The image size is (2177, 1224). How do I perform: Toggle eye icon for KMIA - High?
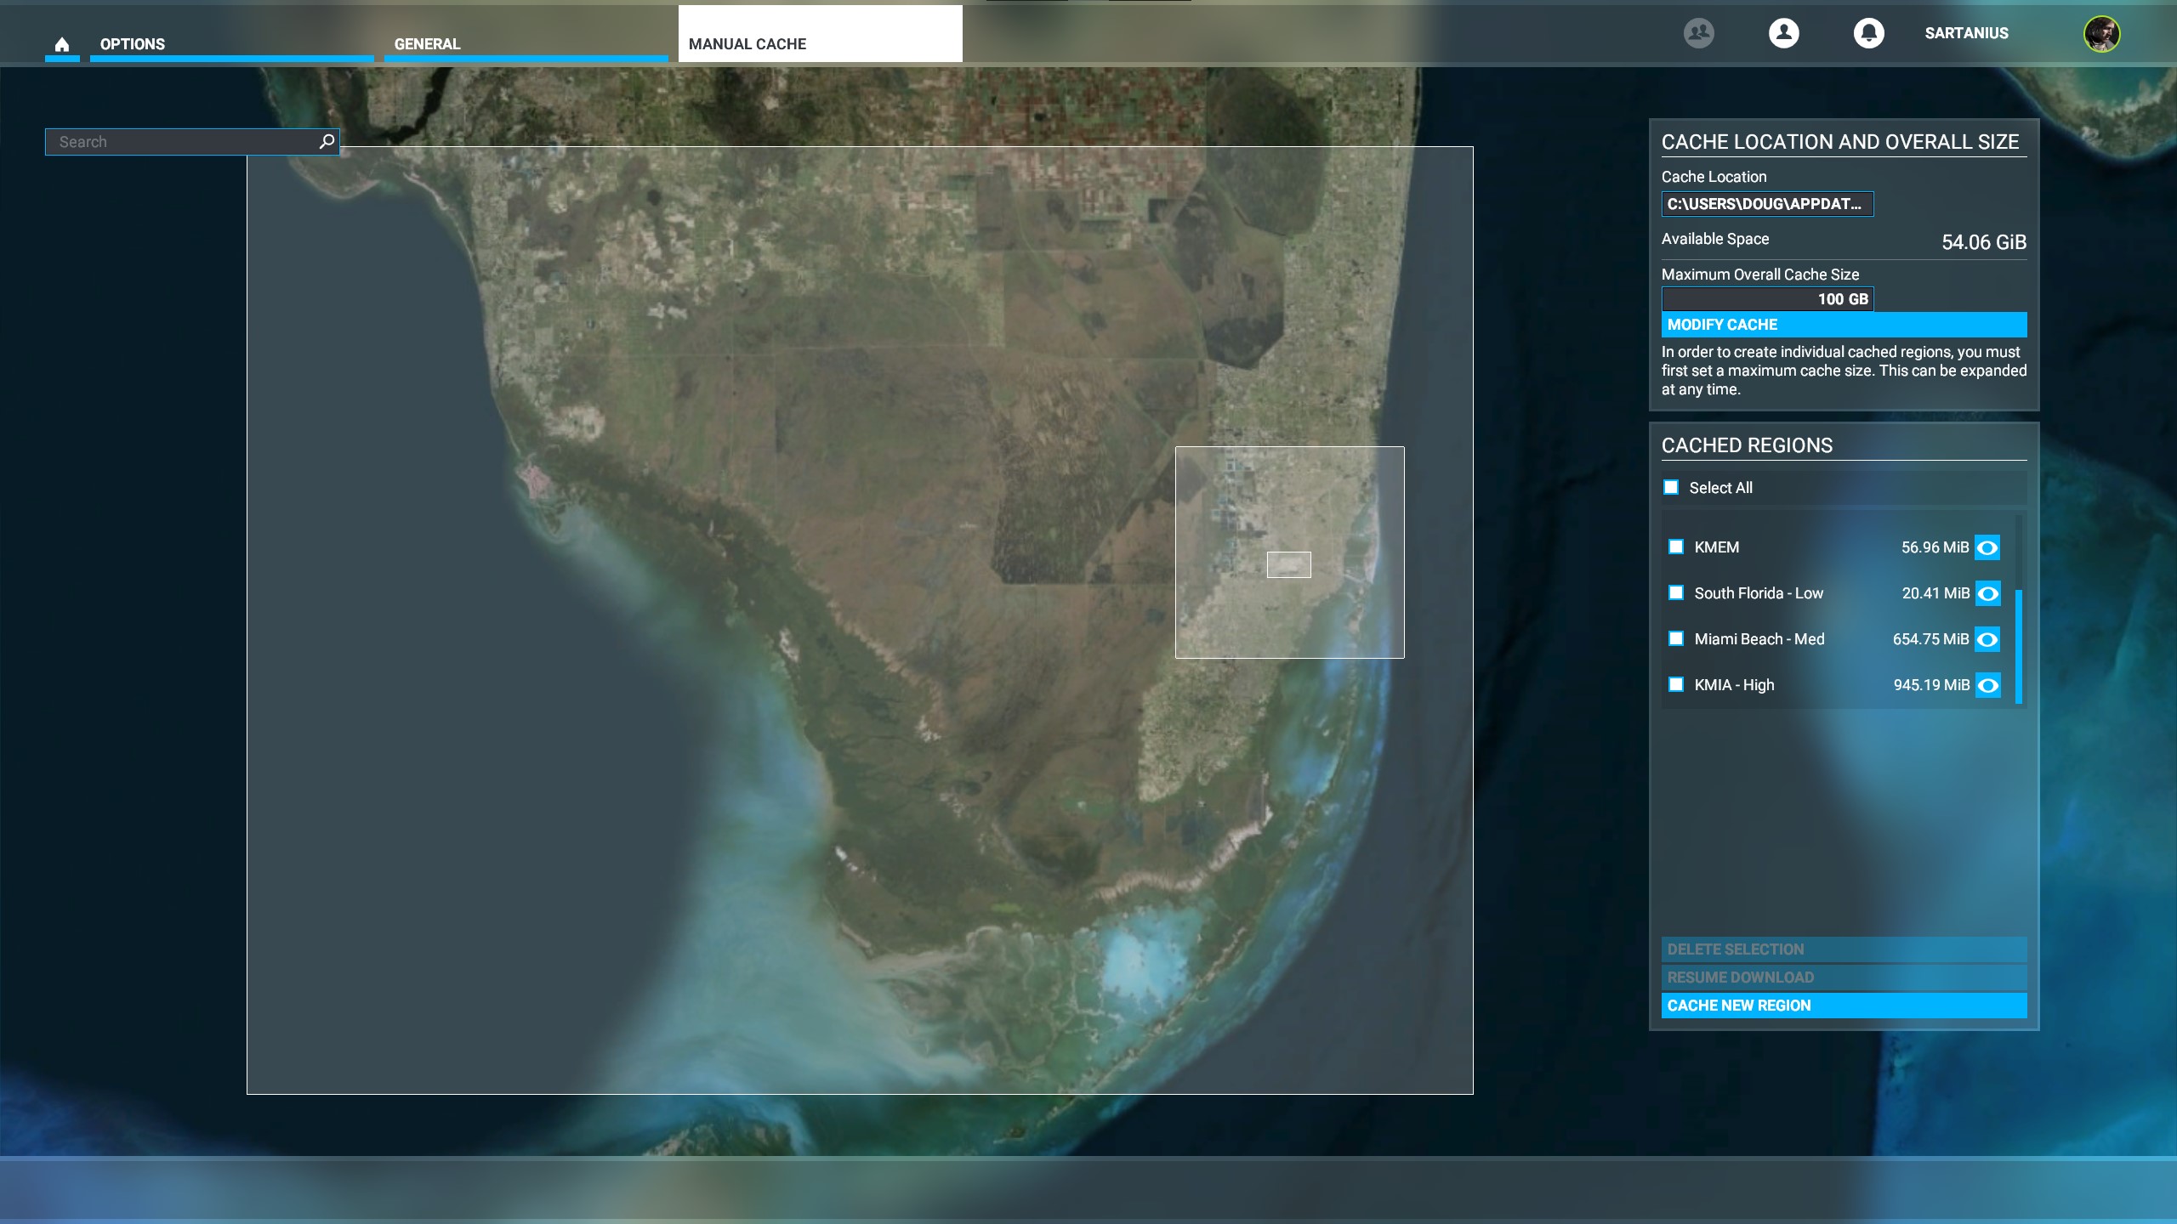(1987, 685)
